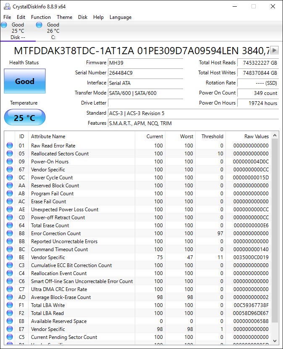Click status orb for Smart Off-line Scan row
This screenshot has width=283, height=349.
(10, 281)
